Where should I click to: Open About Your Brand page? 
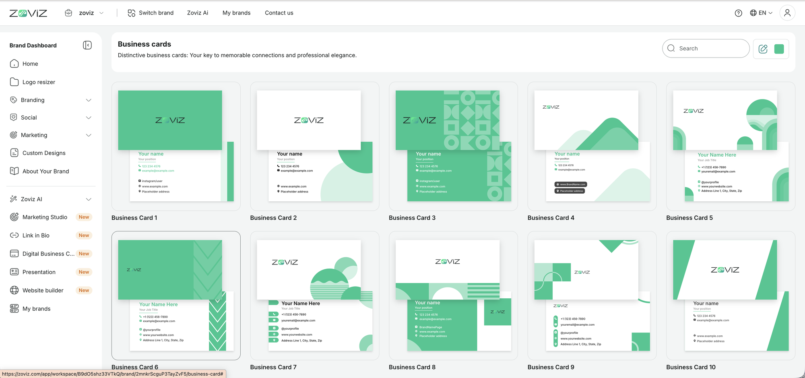[x=45, y=171]
